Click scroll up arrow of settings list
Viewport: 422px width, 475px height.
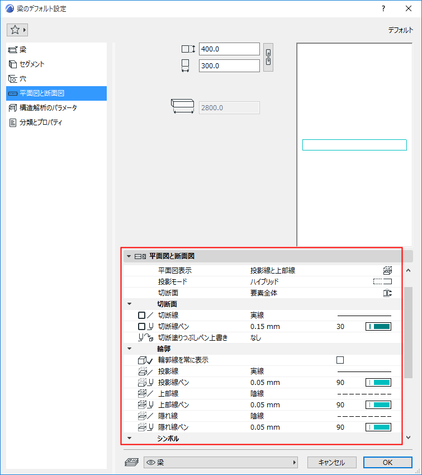pos(409,271)
